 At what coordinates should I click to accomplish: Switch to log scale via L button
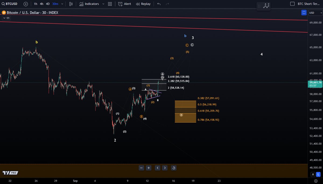click(318, 174)
